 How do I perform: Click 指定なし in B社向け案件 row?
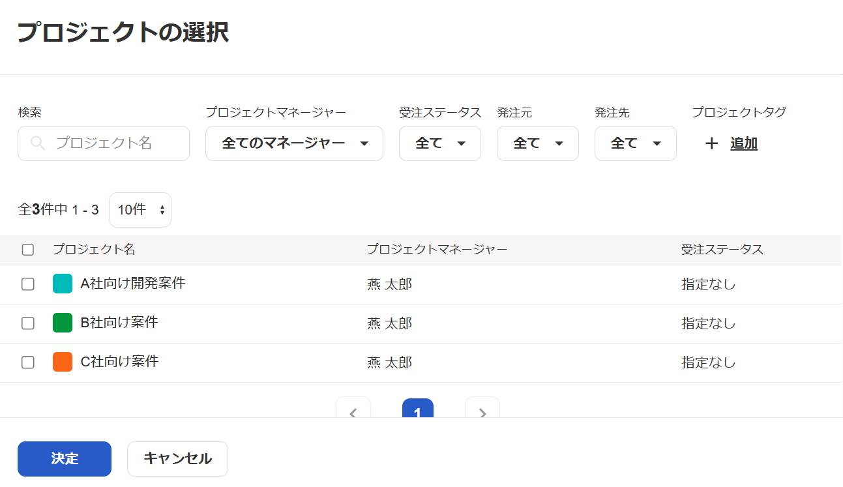709,324
